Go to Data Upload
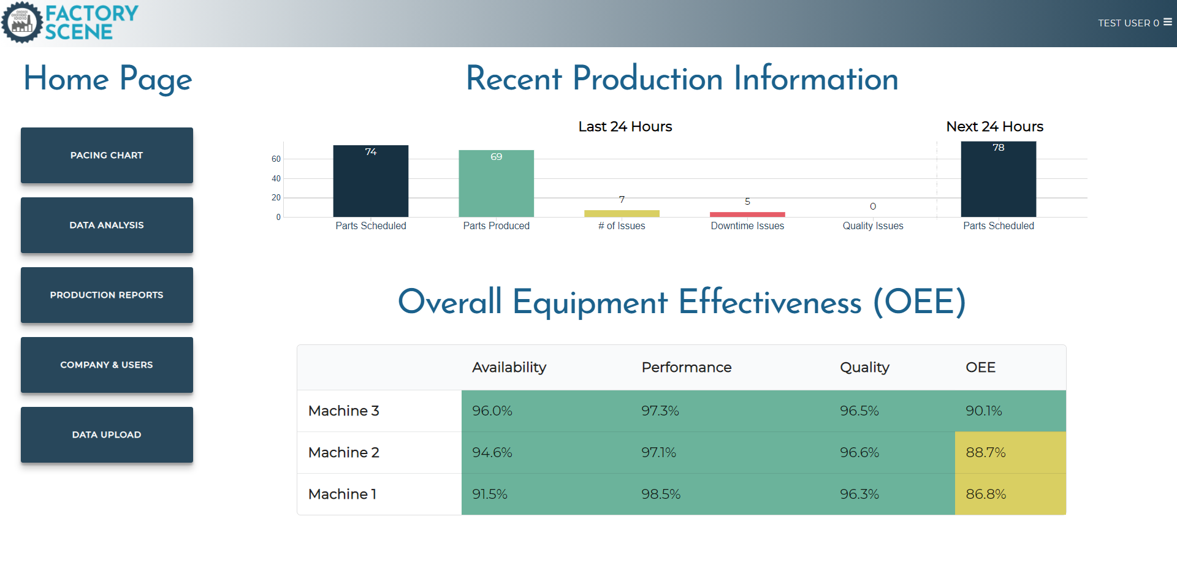This screenshot has width=1177, height=584. tap(107, 434)
